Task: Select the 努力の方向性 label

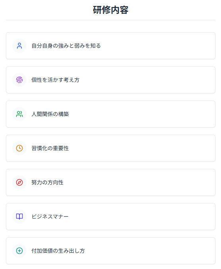Action: [47, 182]
